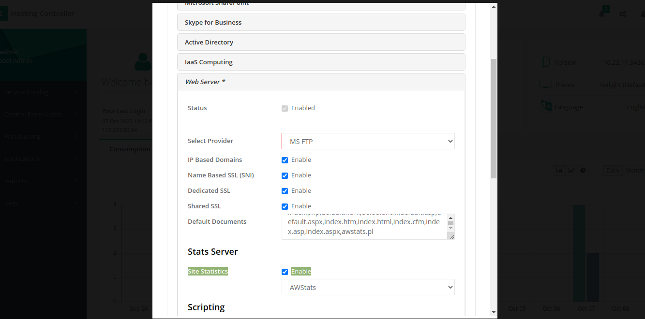
Task: Click the Enable label next to Site Statistics
Action: point(301,272)
